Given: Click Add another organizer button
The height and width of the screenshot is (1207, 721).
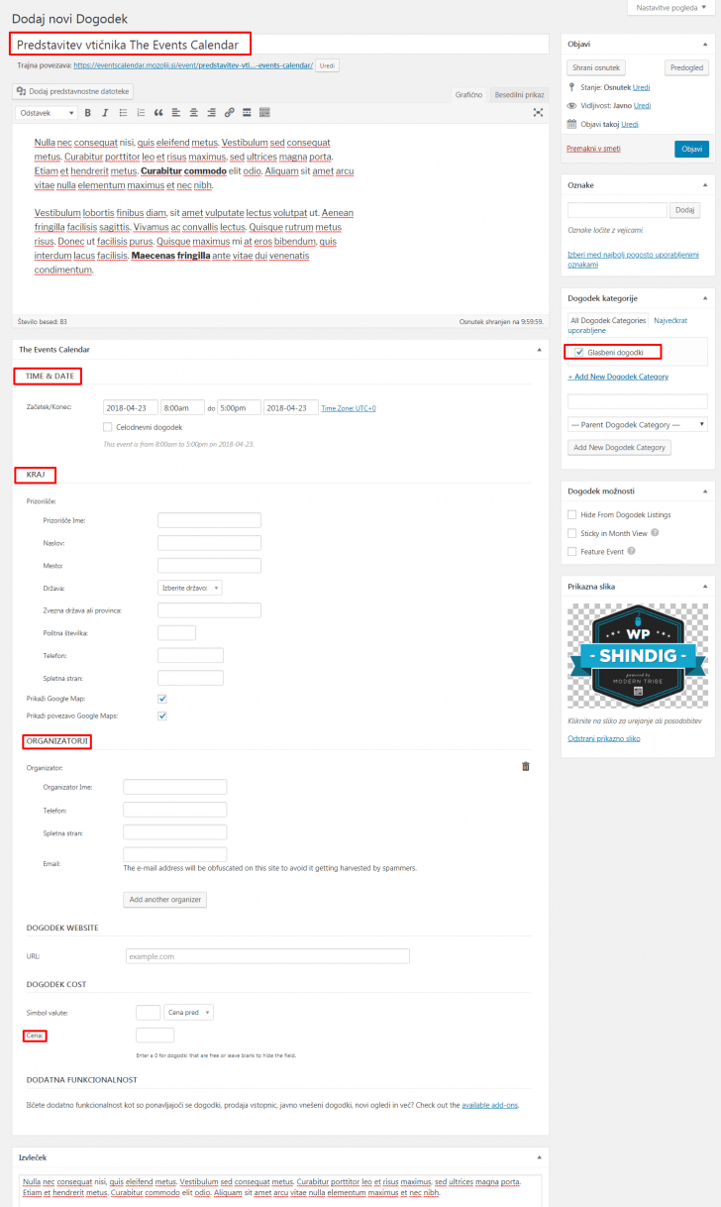Looking at the screenshot, I should tap(165, 900).
